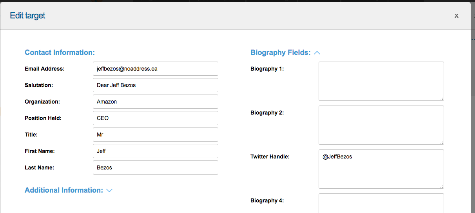Viewport: 475px width, 213px height.
Task: Edit the Salutation text field
Action: (x=155, y=85)
